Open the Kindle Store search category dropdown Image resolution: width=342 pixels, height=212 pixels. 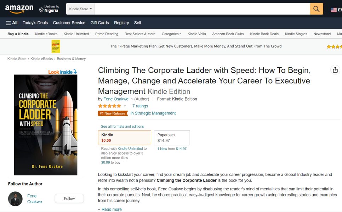point(80,9)
